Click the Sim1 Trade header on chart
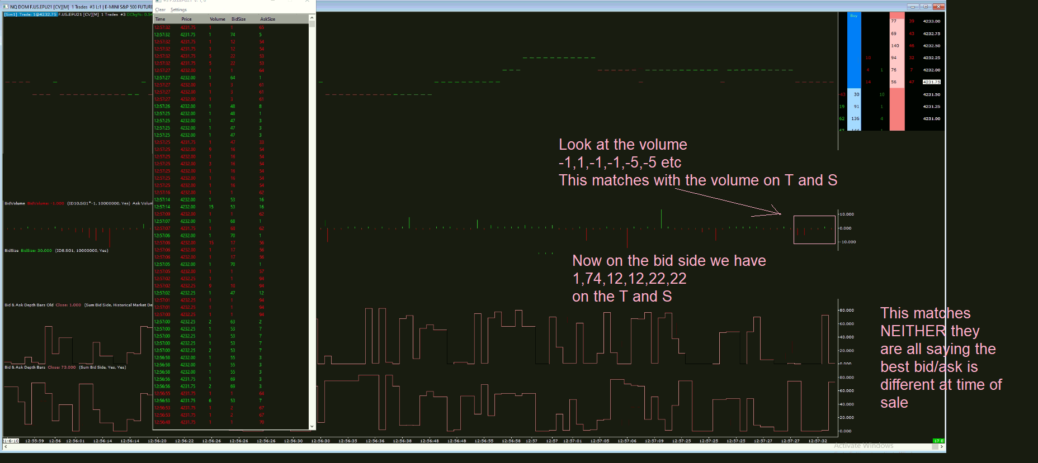 (x=30, y=15)
